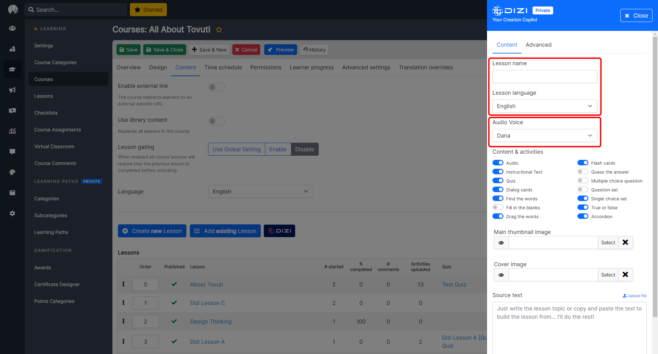Open Virtual Classroom in the sidebar menu
This screenshot has height=354, width=658.
pyautogui.click(x=54, y=146)
